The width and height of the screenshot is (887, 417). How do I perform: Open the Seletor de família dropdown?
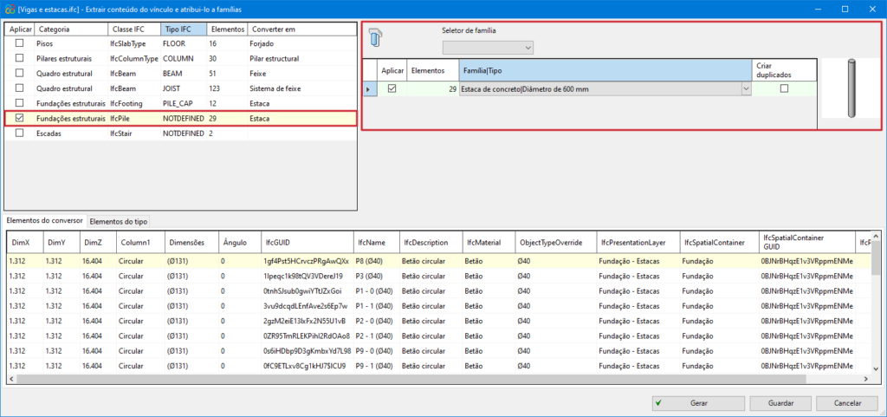[489, 48]
